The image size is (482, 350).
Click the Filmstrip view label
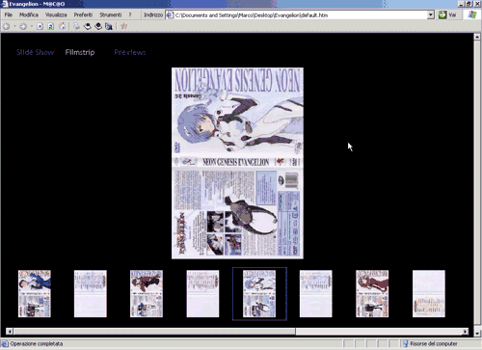click(80, 52)
